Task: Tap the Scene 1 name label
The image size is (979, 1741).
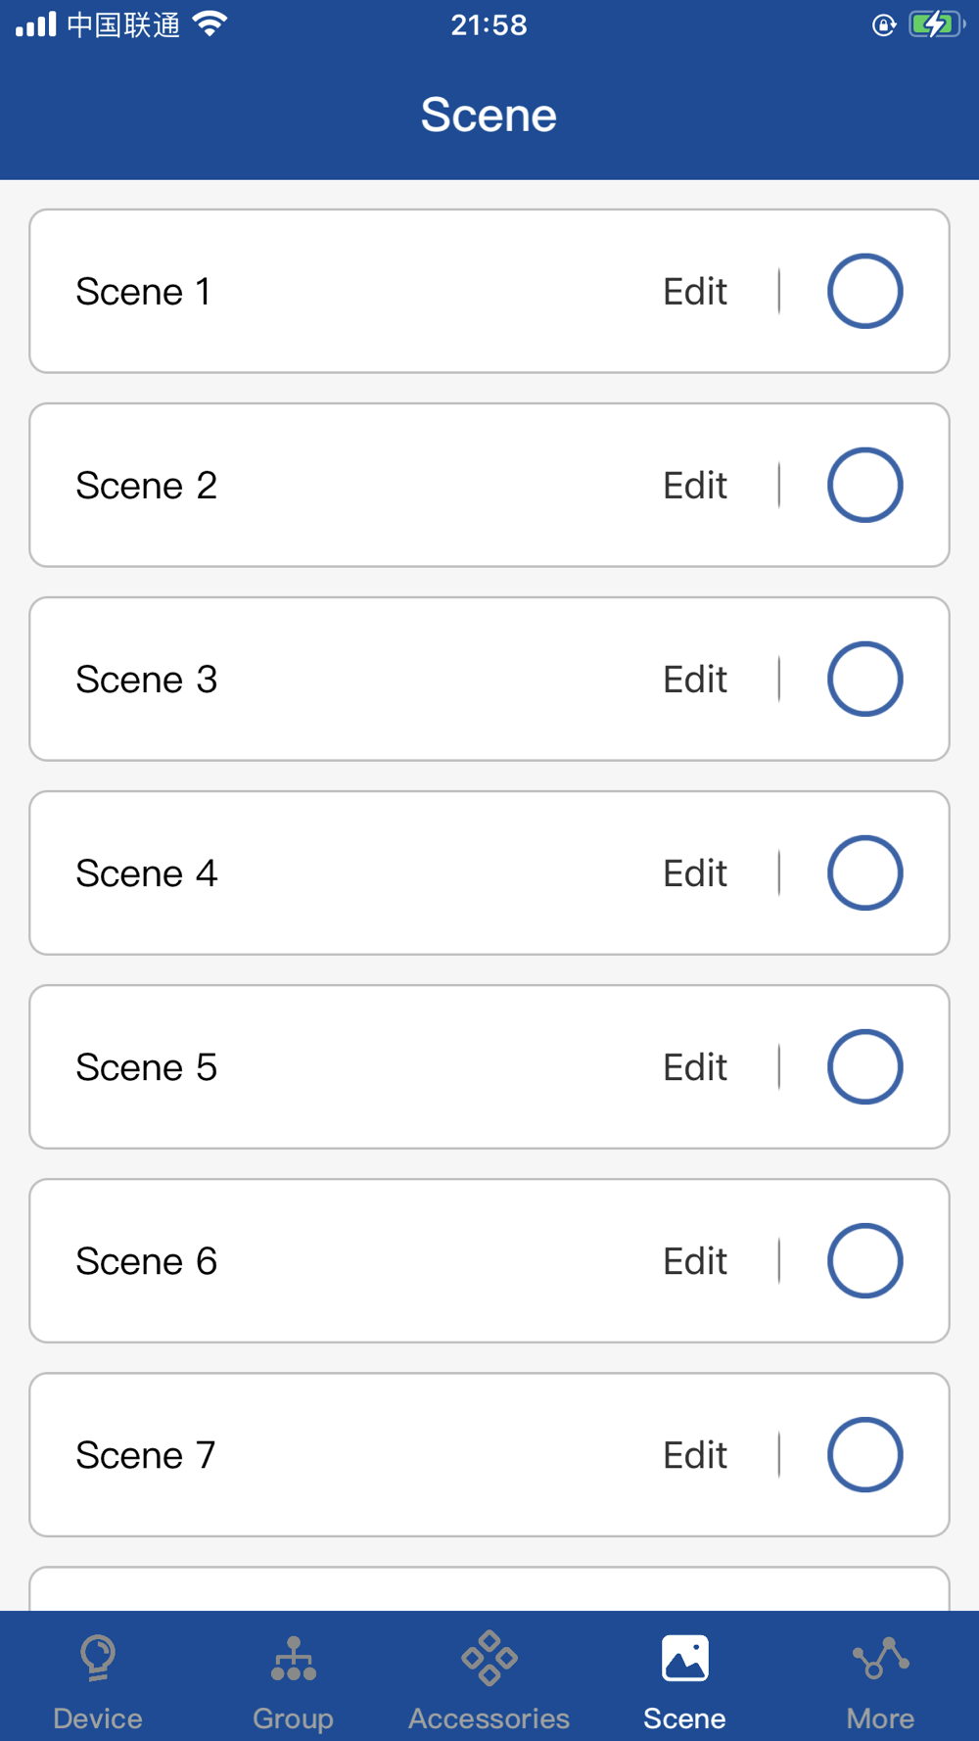Action: (x=143, y=292)
